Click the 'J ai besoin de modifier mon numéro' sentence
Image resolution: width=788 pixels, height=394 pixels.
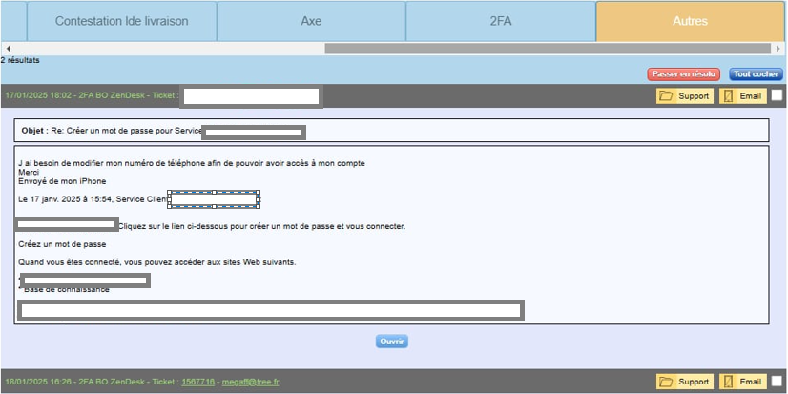coord(192,163)
